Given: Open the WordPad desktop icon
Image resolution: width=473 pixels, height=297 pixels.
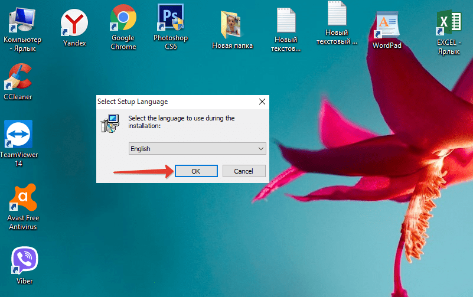Looking at the screenshot, I should 387,25.
